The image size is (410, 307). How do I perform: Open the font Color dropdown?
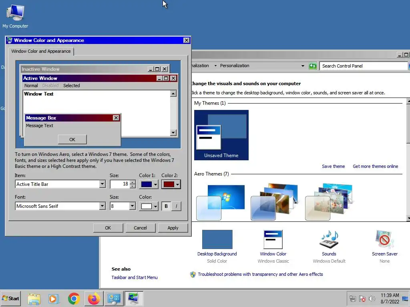(x=149, y=206)
